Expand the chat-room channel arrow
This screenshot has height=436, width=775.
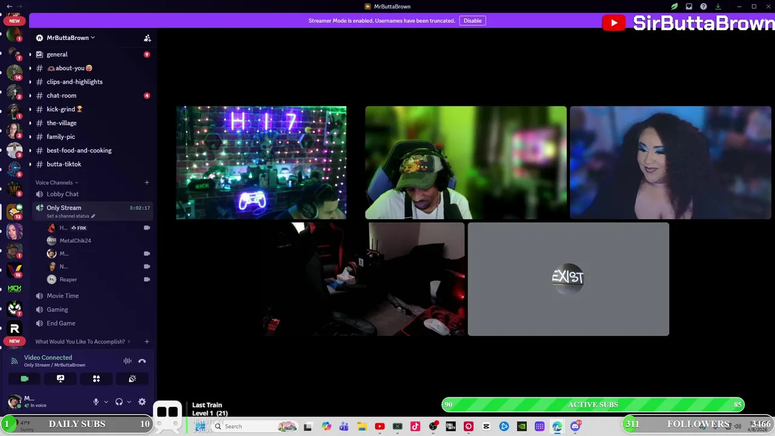[30, 96]
